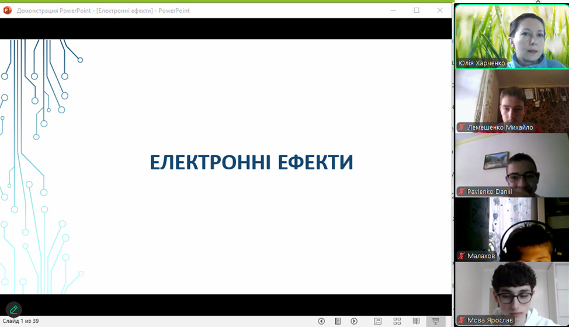Switch to Normal view in status bar
The image size is (569, 327).
coord(378,321)
